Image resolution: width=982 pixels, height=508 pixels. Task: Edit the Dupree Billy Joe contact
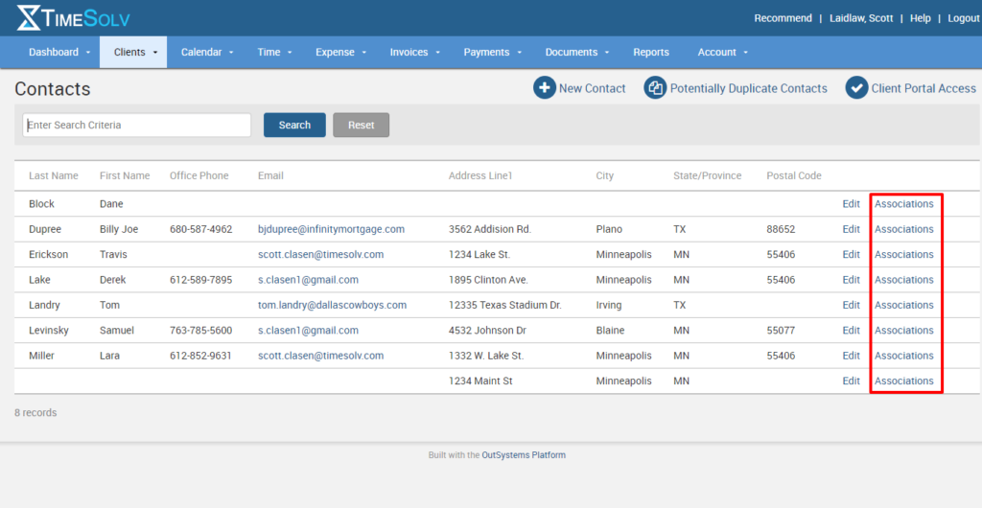click(851, 229)
